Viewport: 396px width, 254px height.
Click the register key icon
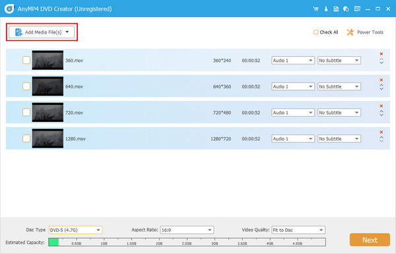click(326, 9)
